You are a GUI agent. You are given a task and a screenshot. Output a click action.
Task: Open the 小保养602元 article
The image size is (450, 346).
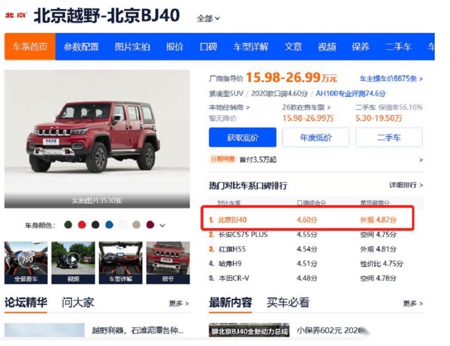(328, 331)
